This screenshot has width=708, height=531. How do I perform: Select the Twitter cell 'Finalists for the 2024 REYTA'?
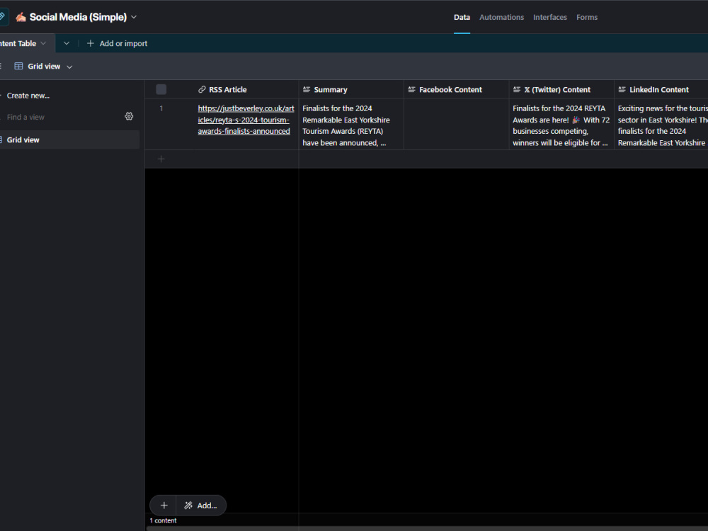point(561,124)
